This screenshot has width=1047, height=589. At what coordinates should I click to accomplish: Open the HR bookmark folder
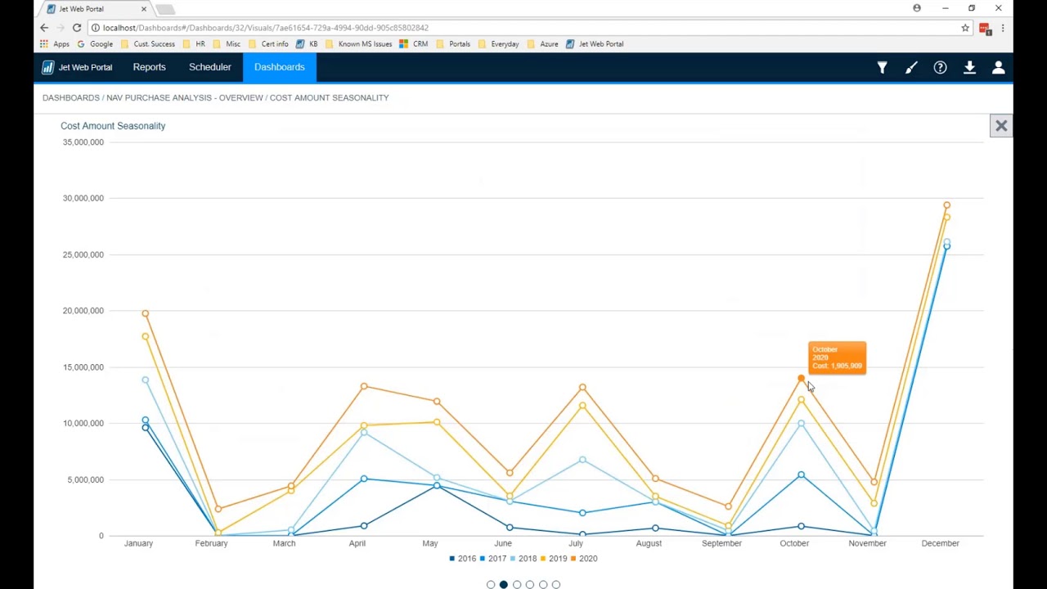[194, 44]
